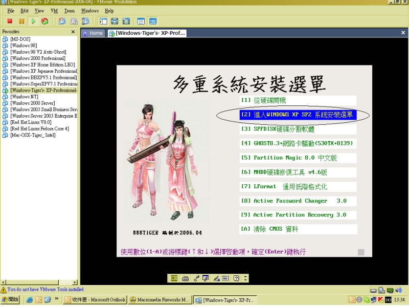Screen dimensions: 409x307
Task: Click the Kaspersky tray icon
Action: tap(380, 300)
